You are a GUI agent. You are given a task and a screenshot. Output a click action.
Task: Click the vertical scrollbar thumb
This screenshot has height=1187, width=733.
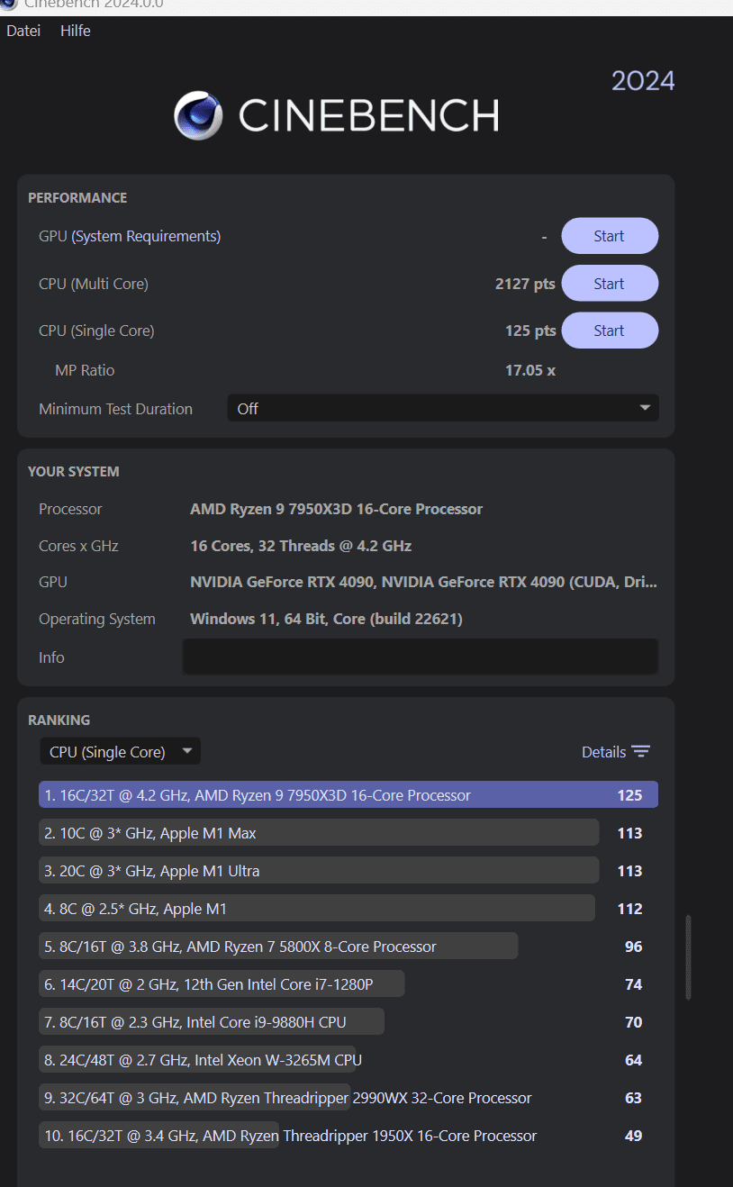pos(689,957)
